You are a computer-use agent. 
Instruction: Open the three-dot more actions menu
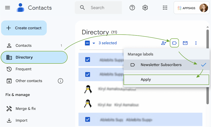click(196, 43)
